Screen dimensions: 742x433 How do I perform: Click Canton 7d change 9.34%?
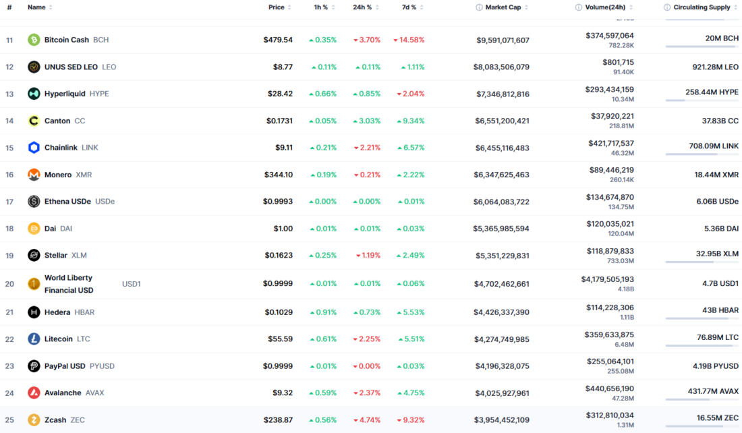click(411, 121)
